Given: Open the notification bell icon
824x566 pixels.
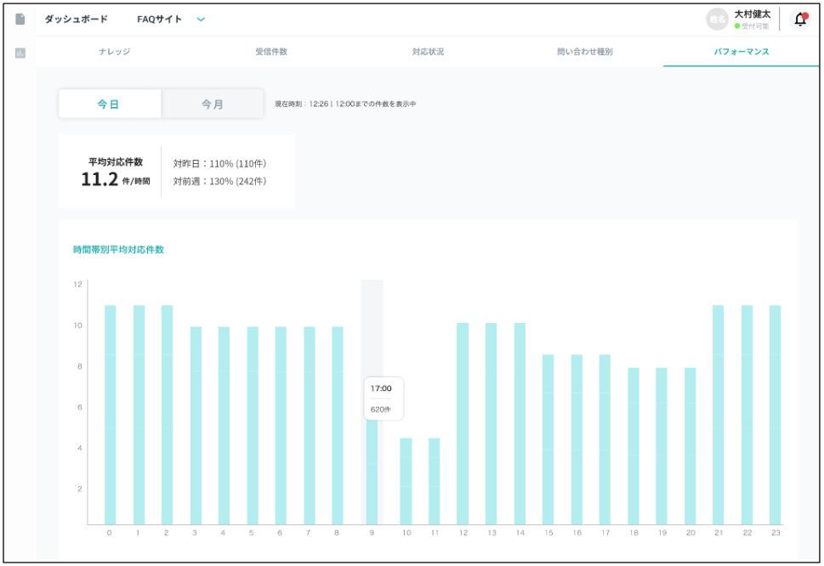Looking at the screenshot, I should tap(799, 19).
